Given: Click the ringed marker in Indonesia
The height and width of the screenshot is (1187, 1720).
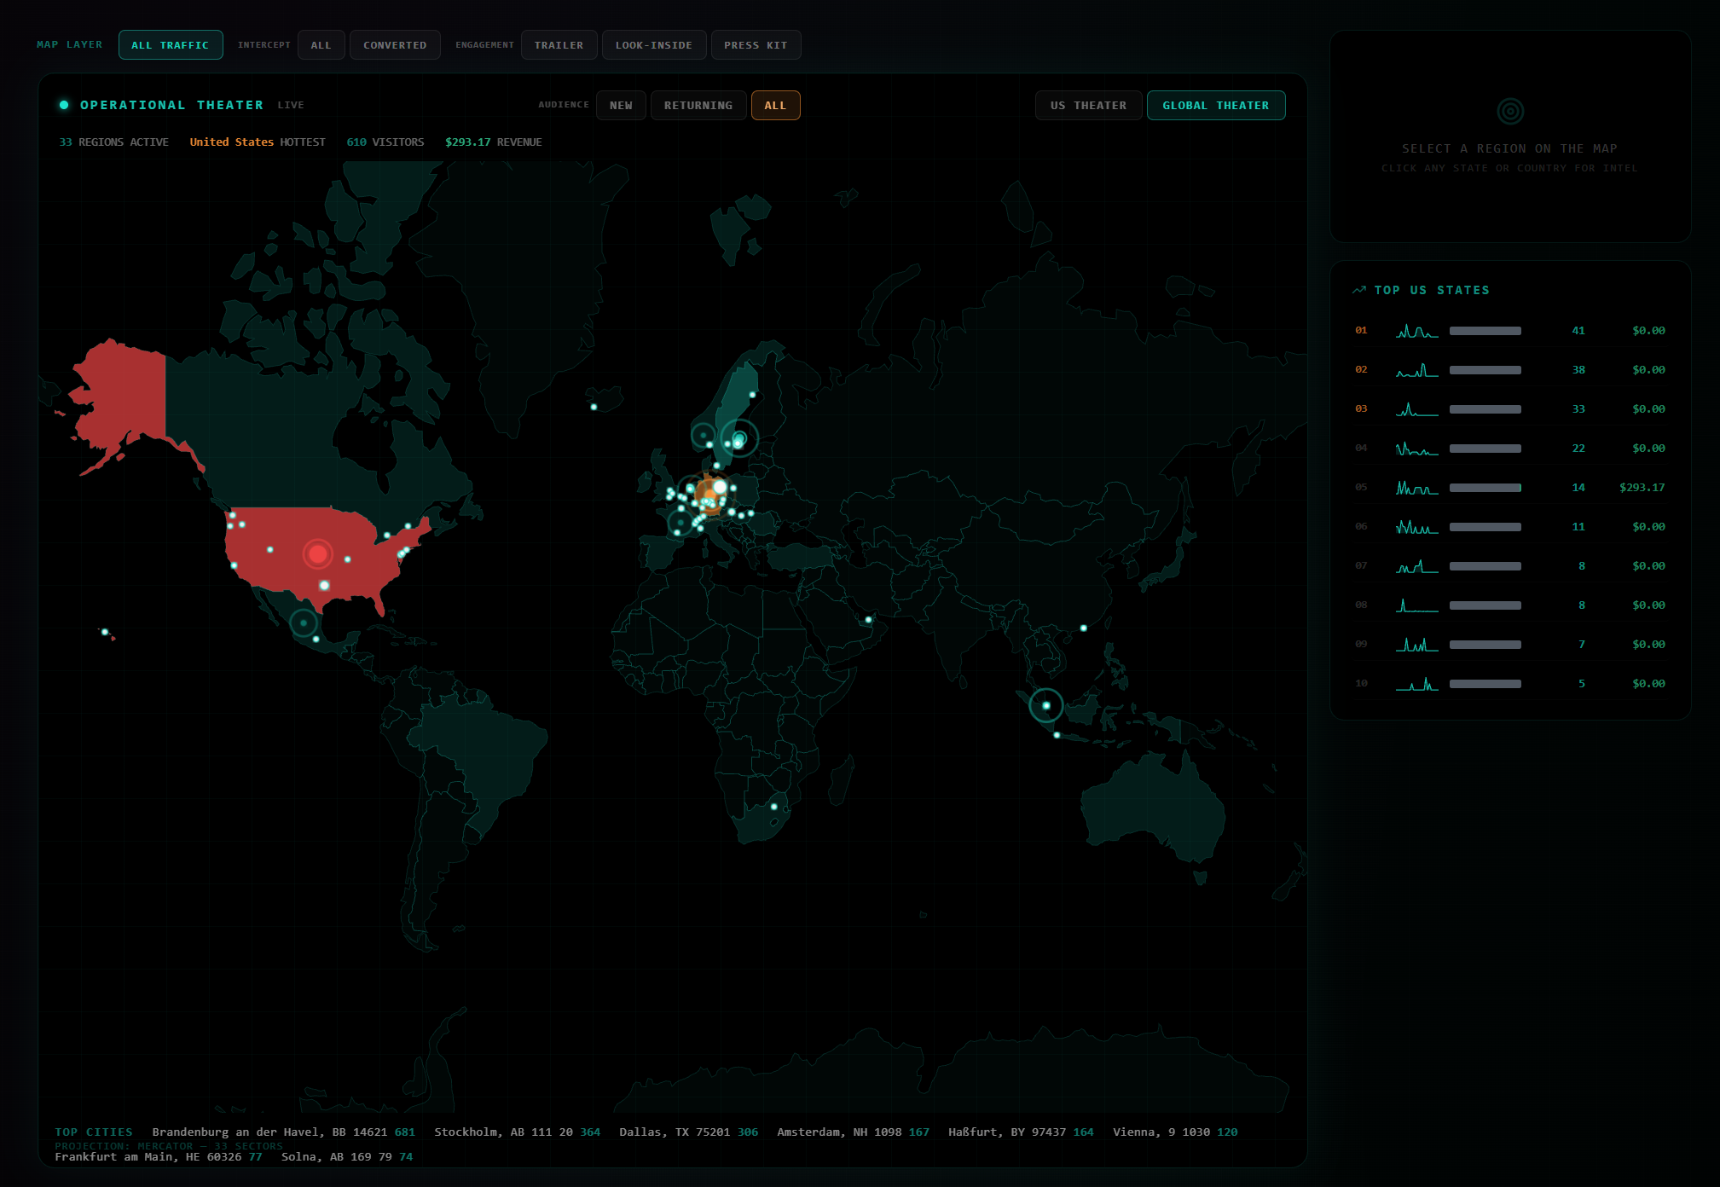Looking at the screenshot, I should coord(1046,705).
